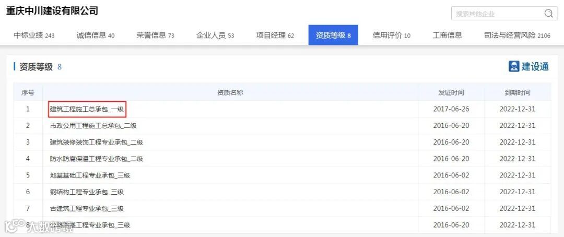The height and width of the screenshot is (237, 564).
Task: Select the active 资质等级 8 tab
Action: click(x=333, y=35)
